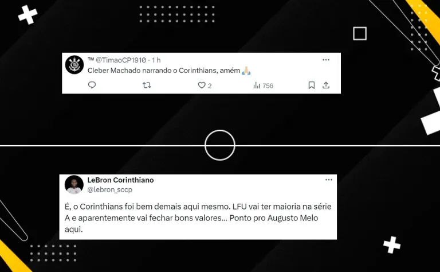Screen dimensions: 440x272
Task: Open the view analytics bar chart icon
Action: point(257,85)
